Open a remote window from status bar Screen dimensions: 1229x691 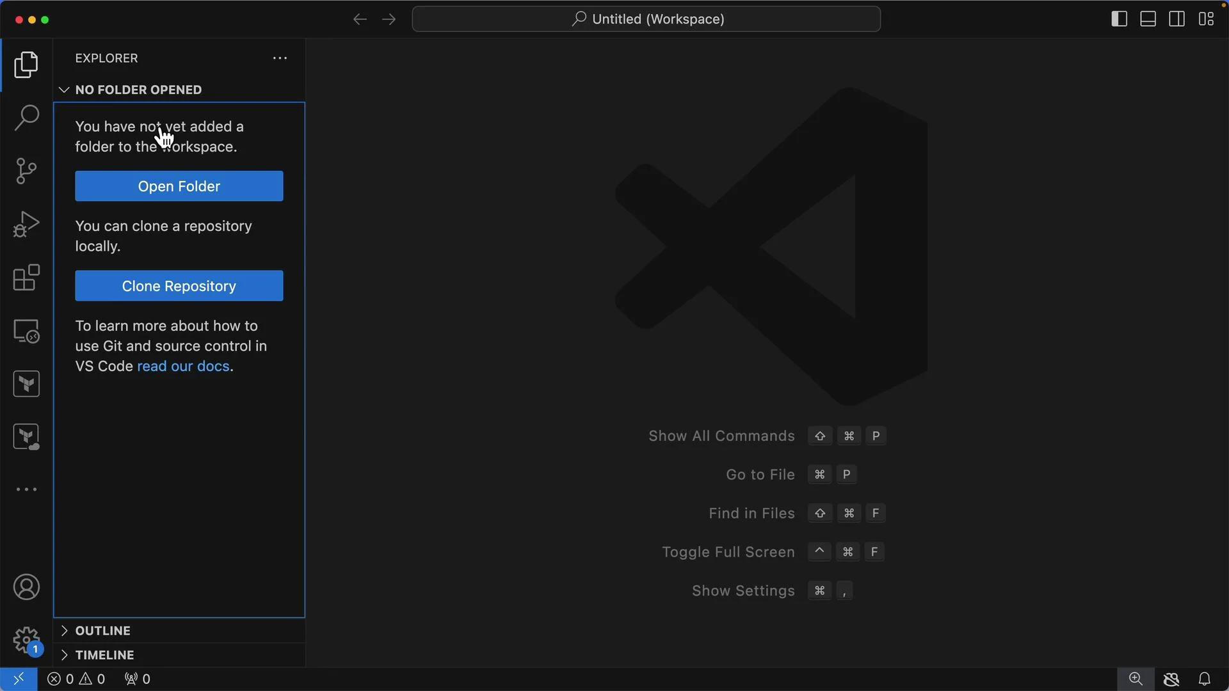19,679
